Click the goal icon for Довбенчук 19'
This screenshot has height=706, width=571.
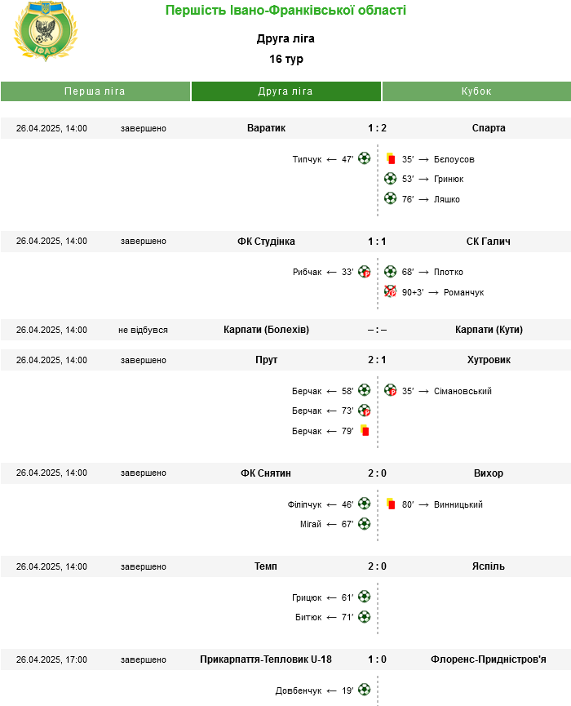pos(364,690)
